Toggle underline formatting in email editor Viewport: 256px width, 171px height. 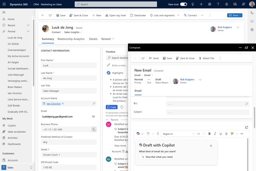221,134
